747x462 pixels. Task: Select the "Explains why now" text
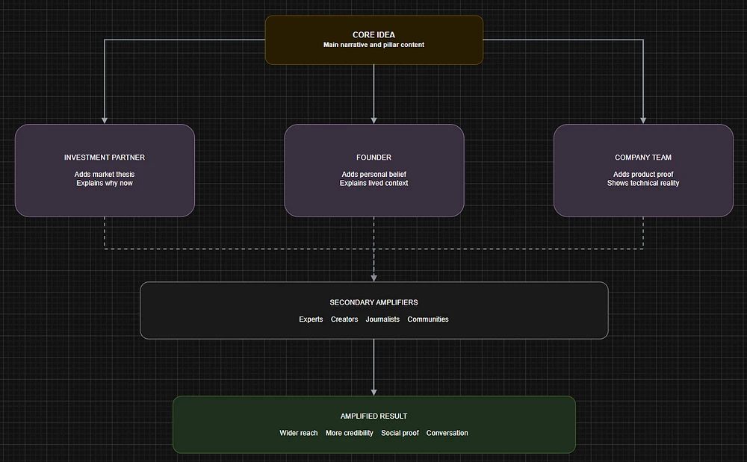pyautogui.click(x=105, y=183)
